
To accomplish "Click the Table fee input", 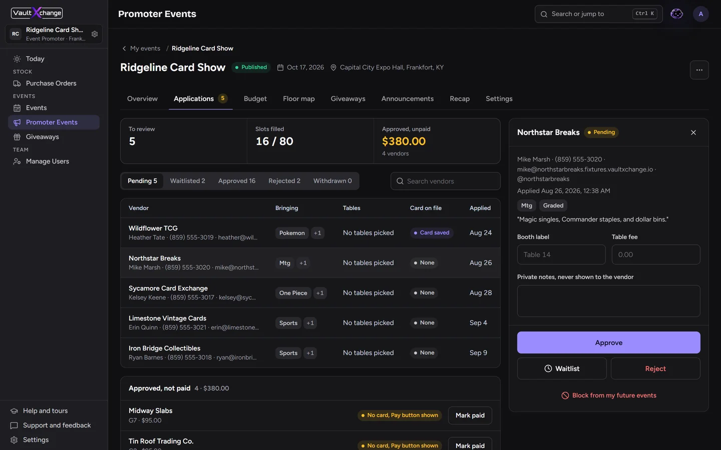I will coord(655,254).
